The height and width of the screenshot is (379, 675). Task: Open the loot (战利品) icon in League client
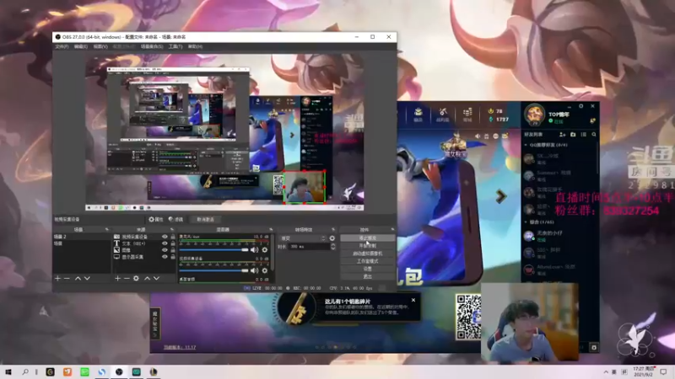(442, 115)
